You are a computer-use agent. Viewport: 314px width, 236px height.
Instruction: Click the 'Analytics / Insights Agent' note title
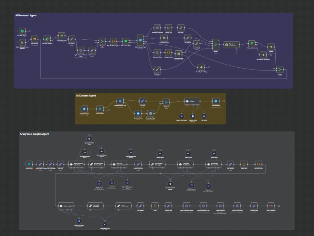point(35,134)
